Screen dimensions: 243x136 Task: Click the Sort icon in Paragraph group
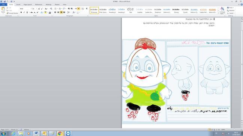(x=83, y=9)
